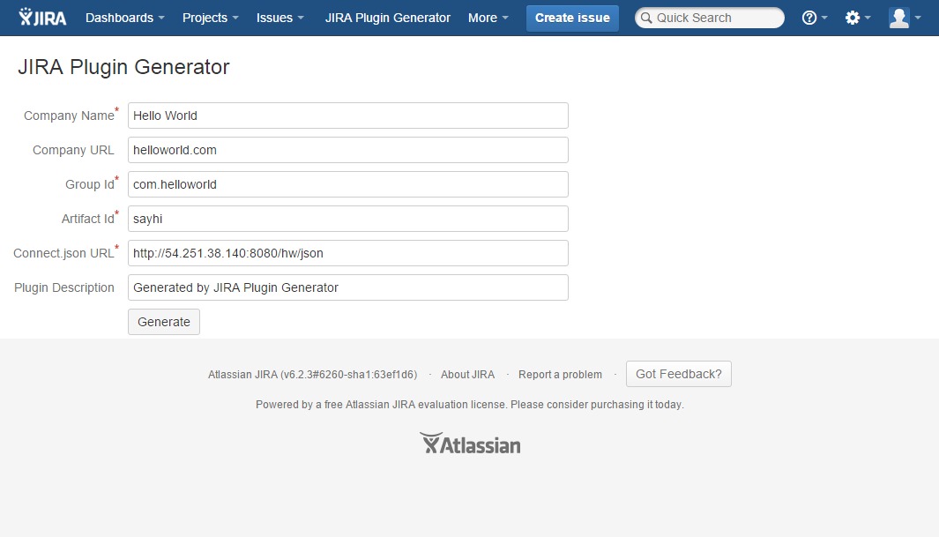The width and height of the screenshot is (939, 537).
Task: Click the evaluation license notice text
Action: coord(469,405)
